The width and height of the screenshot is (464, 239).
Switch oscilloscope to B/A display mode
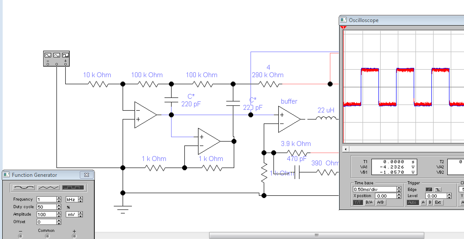[369, 202]
